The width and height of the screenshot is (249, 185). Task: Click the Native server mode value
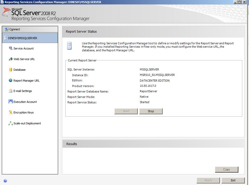[x=144, y=97]
